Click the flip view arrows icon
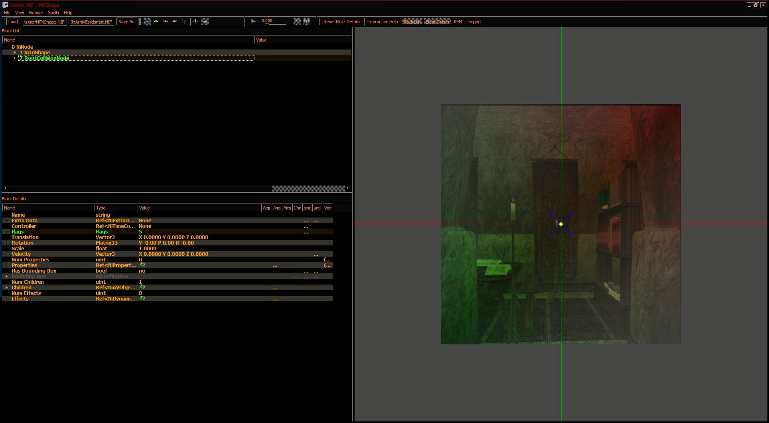This screenshot has width=769, height=423. [x=195, y=22]
